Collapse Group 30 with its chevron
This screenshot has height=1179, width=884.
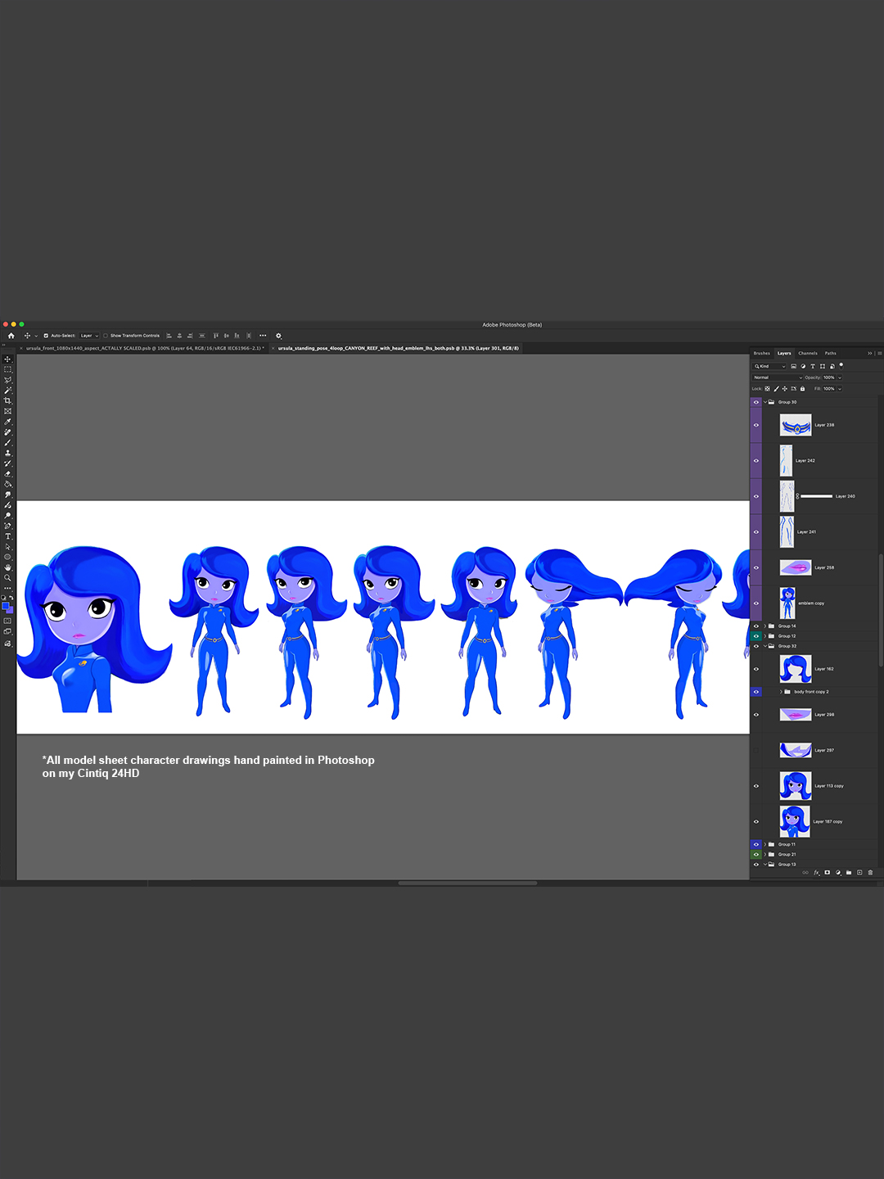pos(765,402)
